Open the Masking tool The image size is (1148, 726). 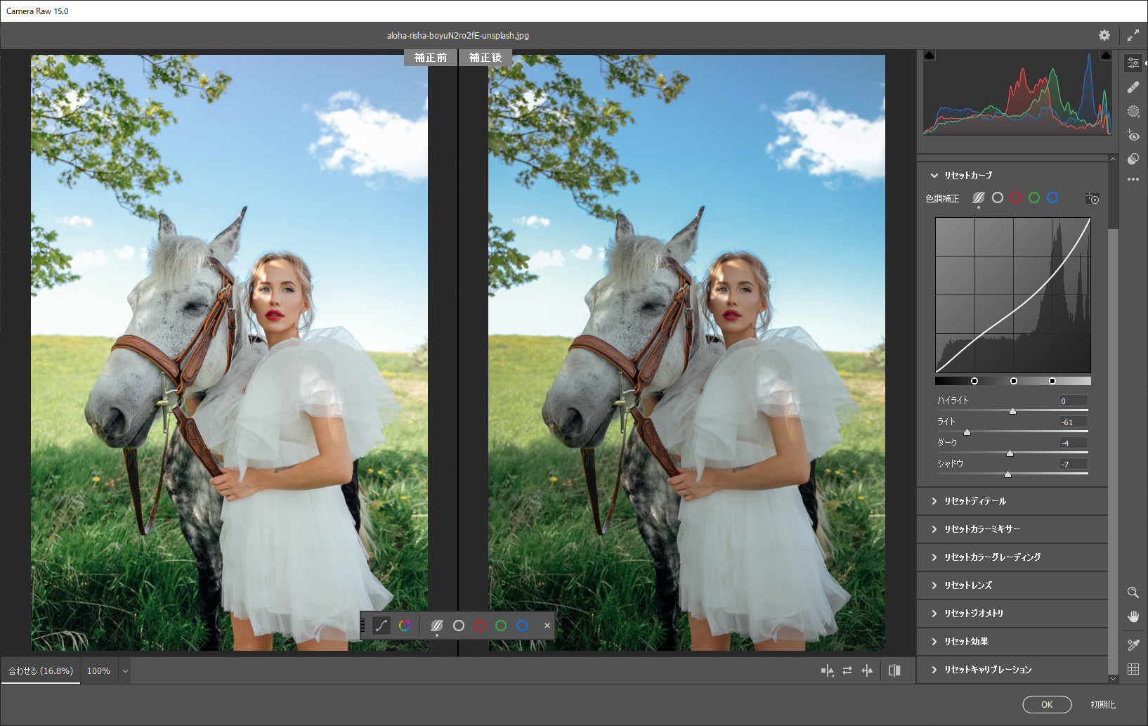(x=1133, y=111)
